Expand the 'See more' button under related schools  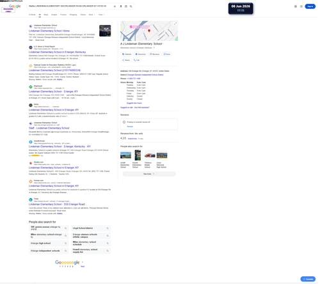pos(149,174)
